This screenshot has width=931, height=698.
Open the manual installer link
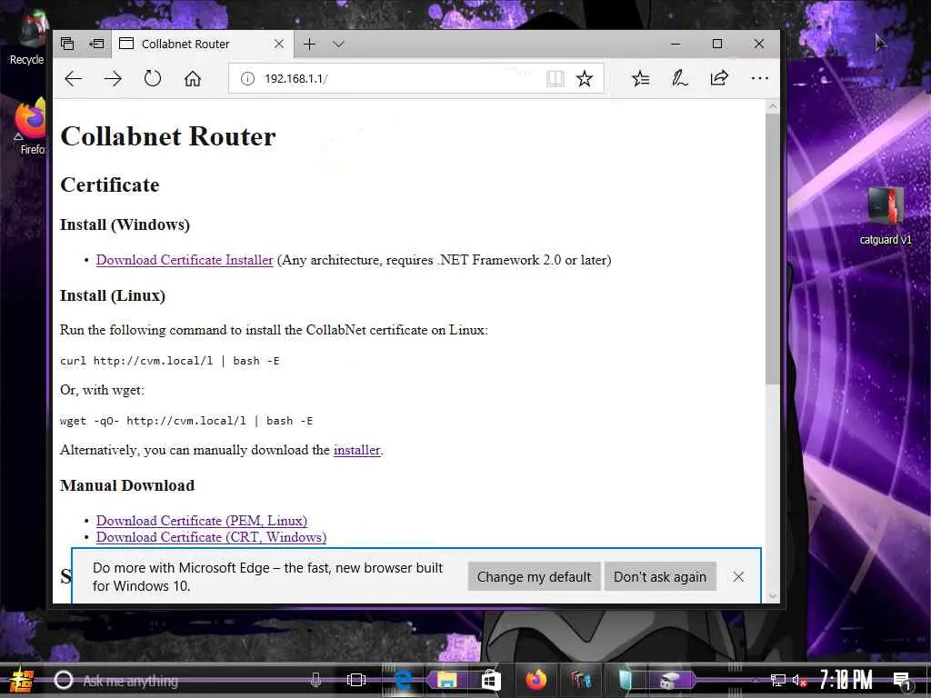[356, 450]
